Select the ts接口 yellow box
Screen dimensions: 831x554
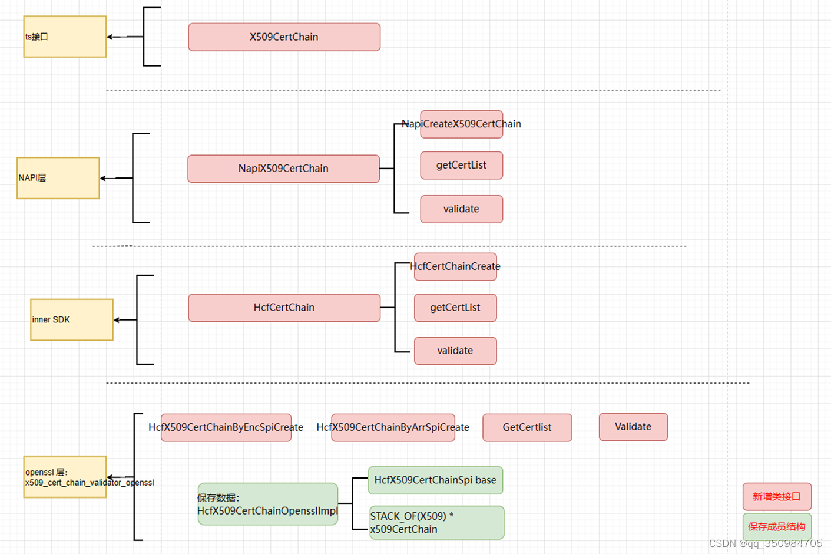click(65, 37)
